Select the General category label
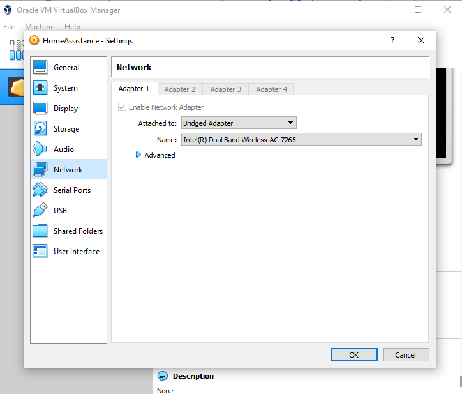The image size is (462, 394). (x=66, y=68)
